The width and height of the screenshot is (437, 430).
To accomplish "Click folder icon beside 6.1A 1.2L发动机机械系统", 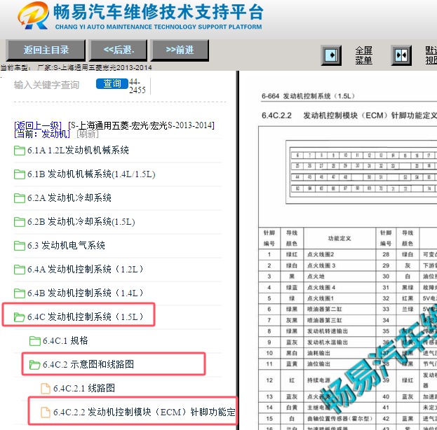I will pos(19,151).
